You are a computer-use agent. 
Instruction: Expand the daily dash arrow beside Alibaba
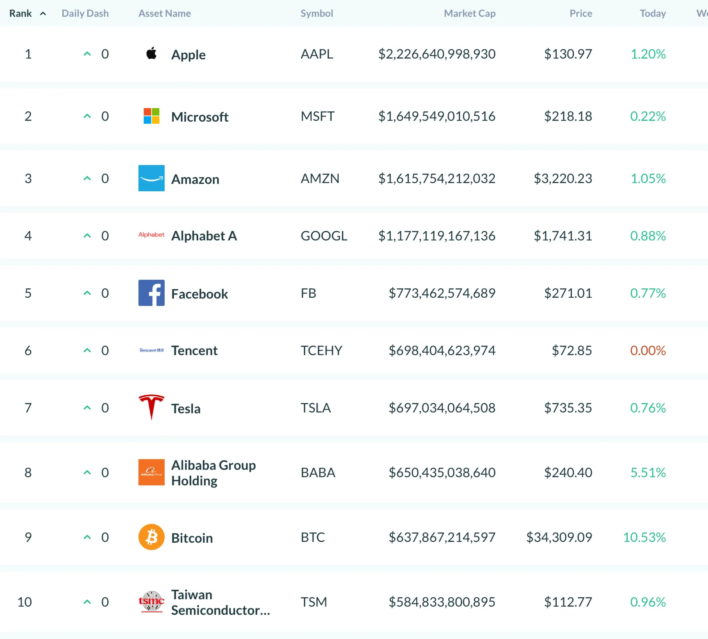tap(86, 472)
